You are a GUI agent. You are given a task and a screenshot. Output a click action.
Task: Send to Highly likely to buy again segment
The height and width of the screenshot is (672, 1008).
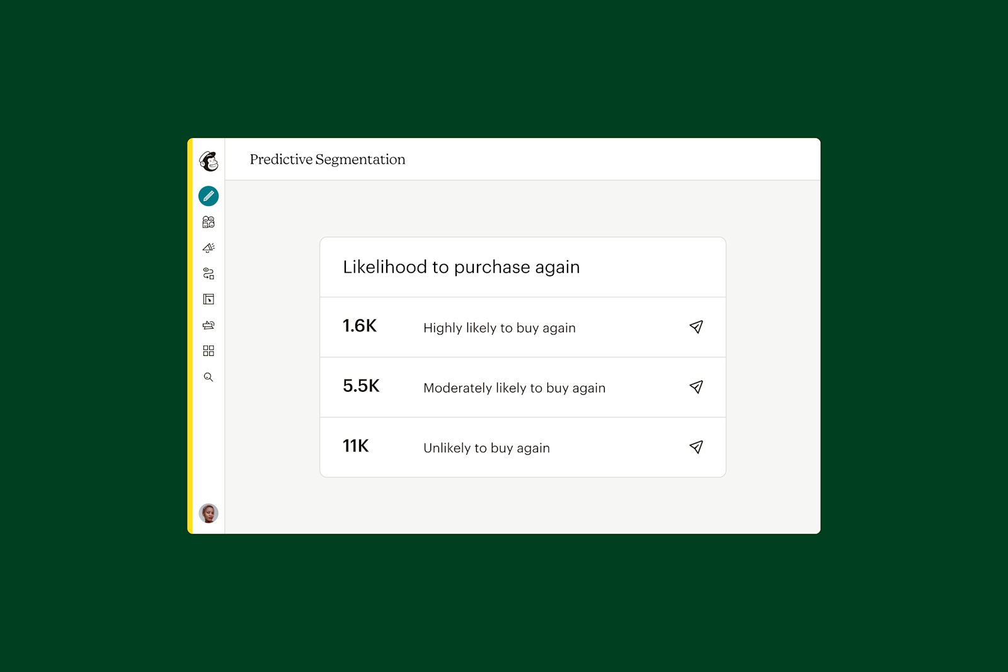tap(696, 327)
